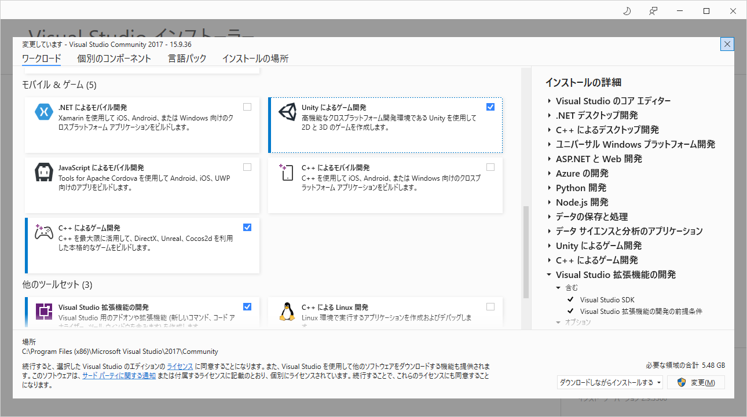Select the モバイル & ゲーム (5) section heading
747x417 pixels.
(59, 85)
